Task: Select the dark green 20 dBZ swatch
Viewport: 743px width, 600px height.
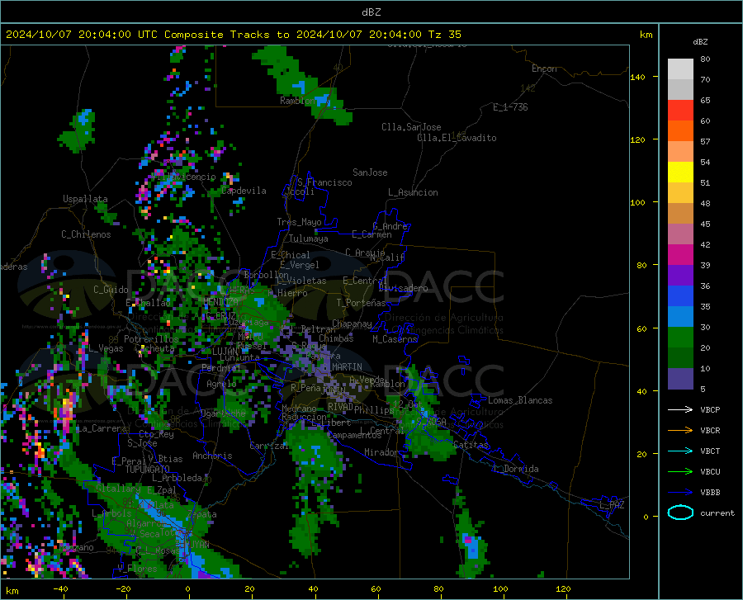Action: pyautogui.click(x=680, y=358)
